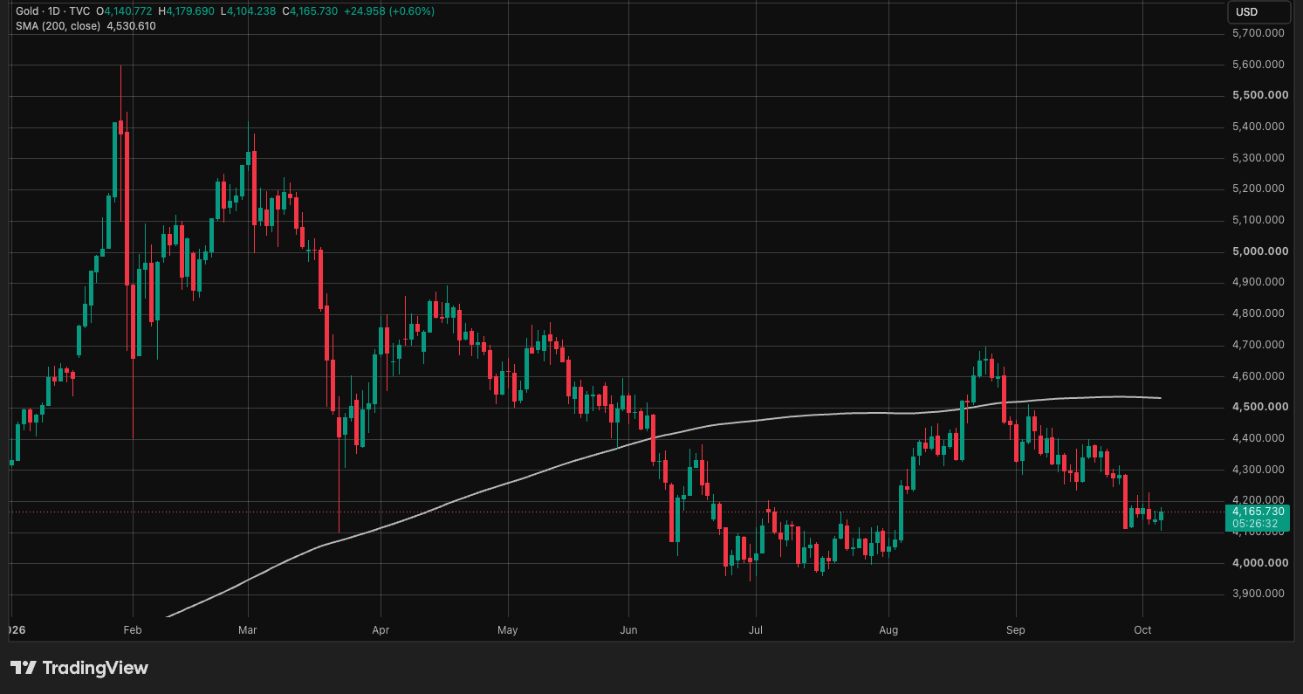Click the current price label 4,165.730 on axis

[x=1258, y=512]
